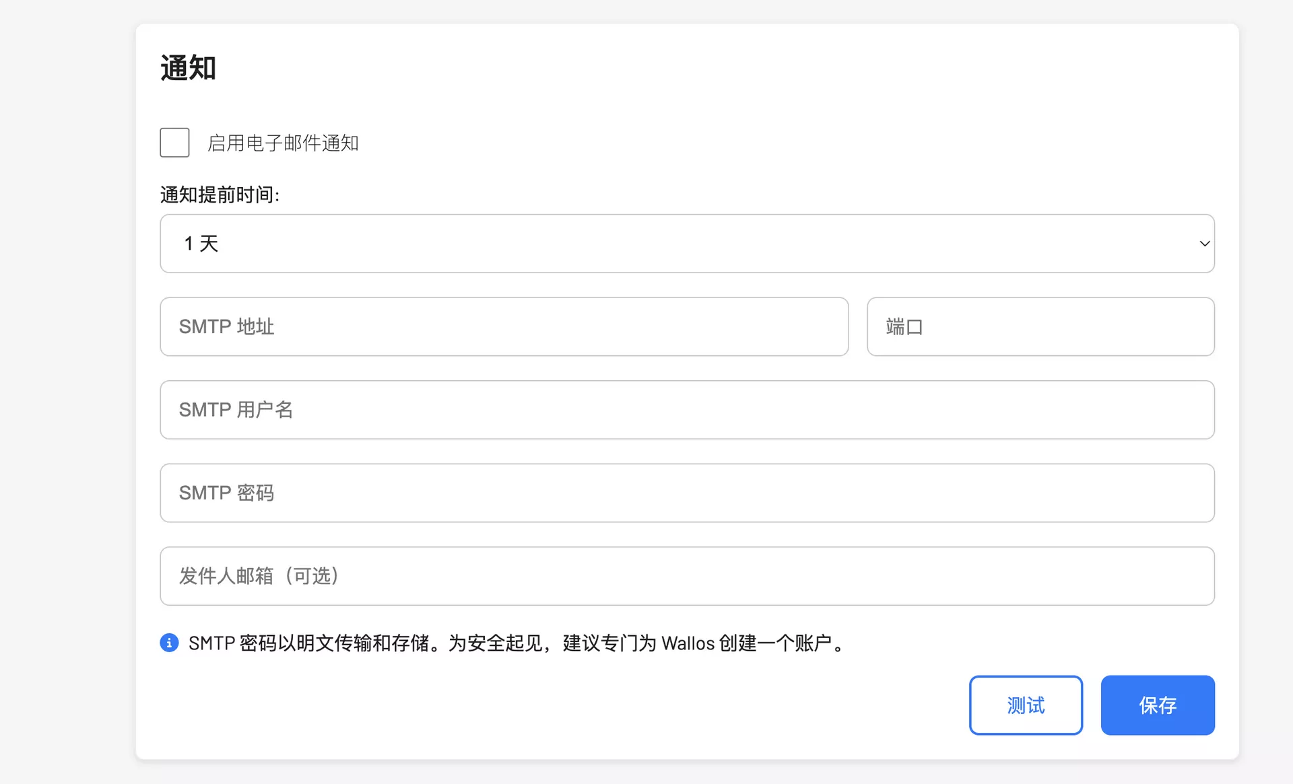Click the word Wallos in the security notice

[688, 643]
